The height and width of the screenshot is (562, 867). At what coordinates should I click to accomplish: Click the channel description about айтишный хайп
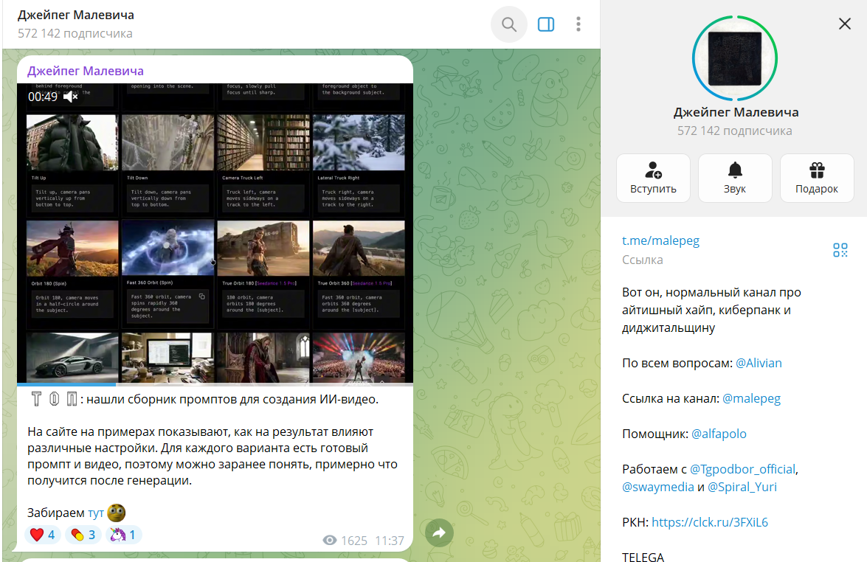[711, 310]
